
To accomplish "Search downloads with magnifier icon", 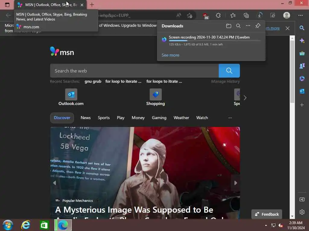I will (238, 26).
